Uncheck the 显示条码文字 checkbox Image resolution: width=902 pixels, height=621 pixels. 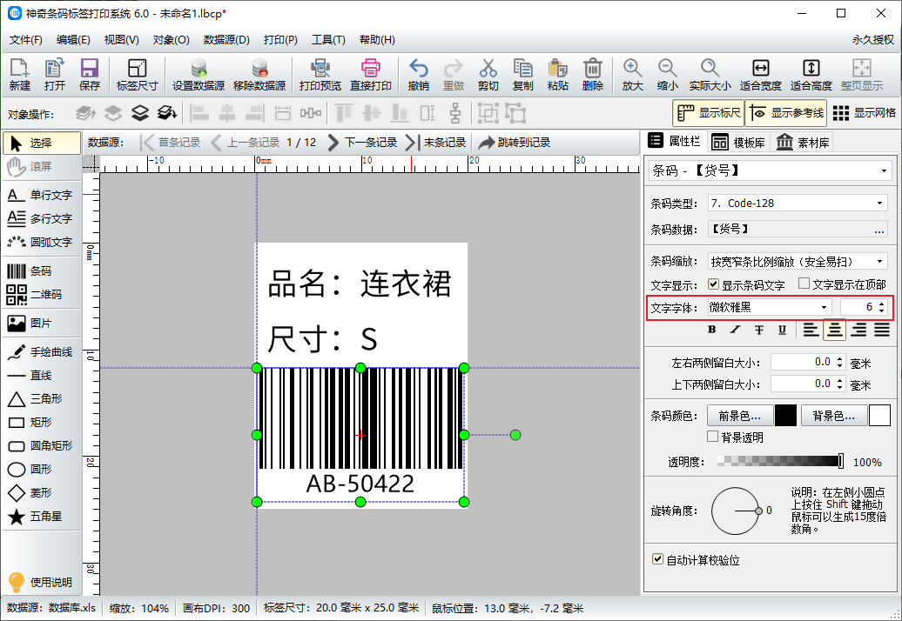[714, 284]
